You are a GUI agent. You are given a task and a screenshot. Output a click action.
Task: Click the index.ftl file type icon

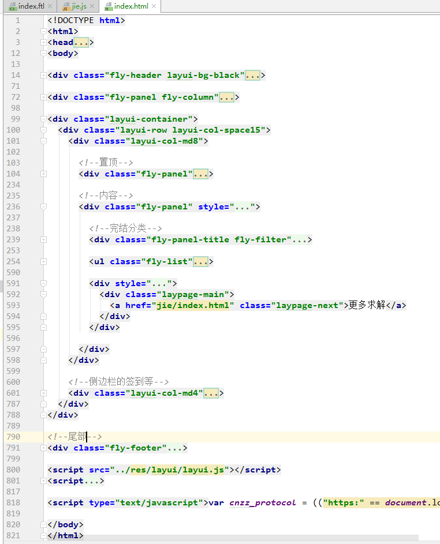pyautogui.click(x=13, y=6)
